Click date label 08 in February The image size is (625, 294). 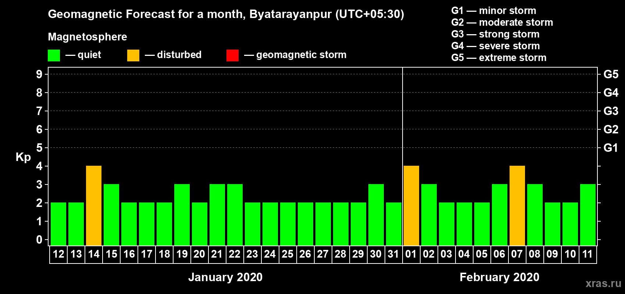click(x=535, y=254)
